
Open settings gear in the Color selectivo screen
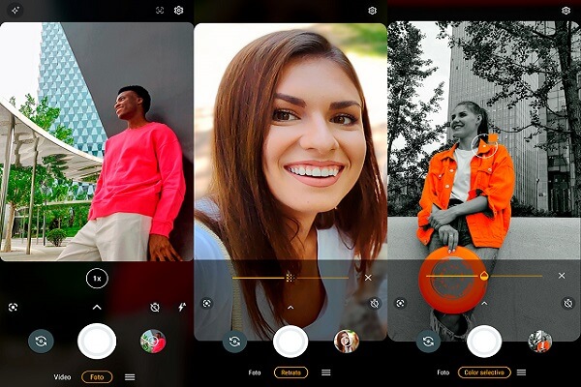tap(566, 11)
